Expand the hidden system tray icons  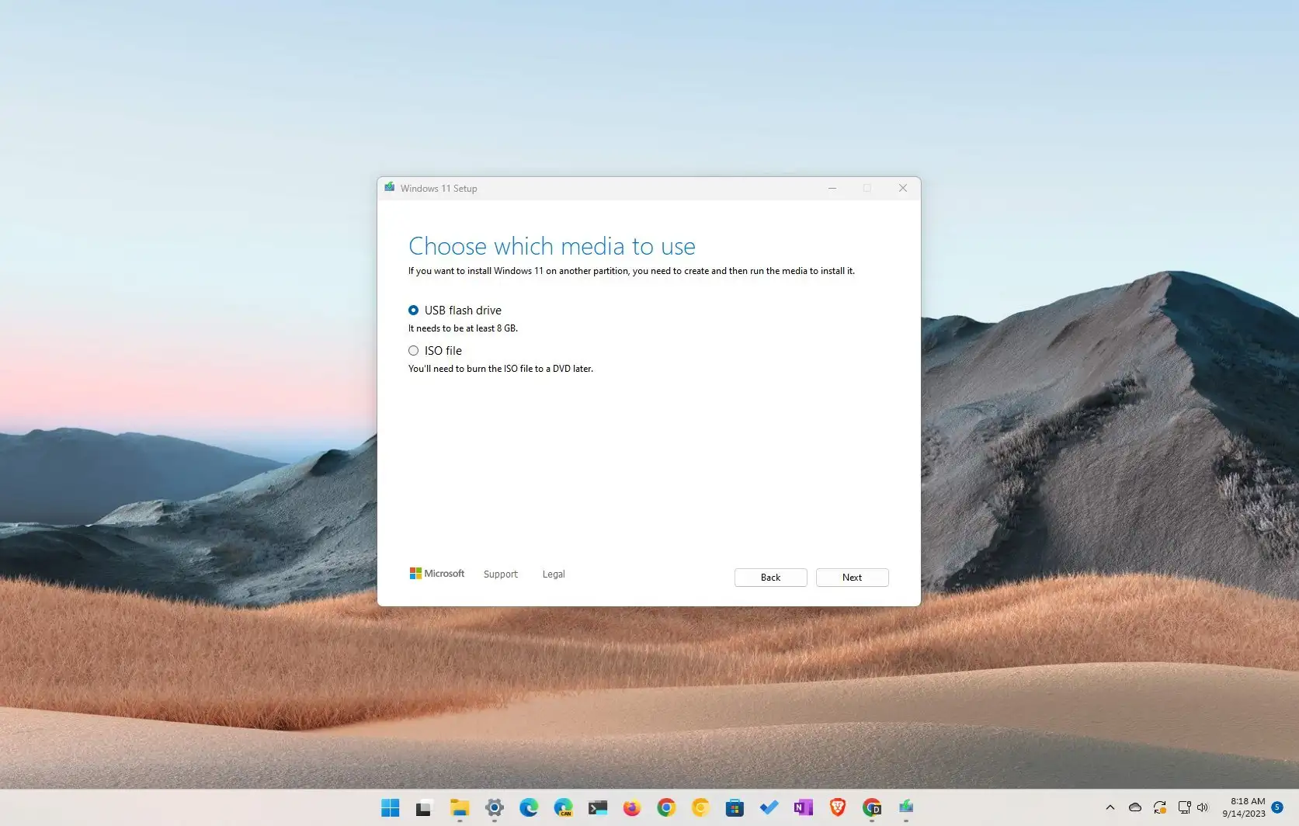[x=1110, y=807]
